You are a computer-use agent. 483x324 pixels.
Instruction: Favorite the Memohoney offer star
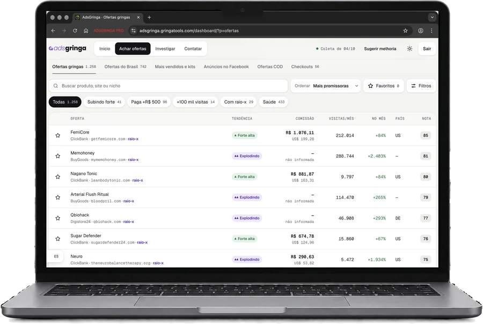tap(57, 156)
